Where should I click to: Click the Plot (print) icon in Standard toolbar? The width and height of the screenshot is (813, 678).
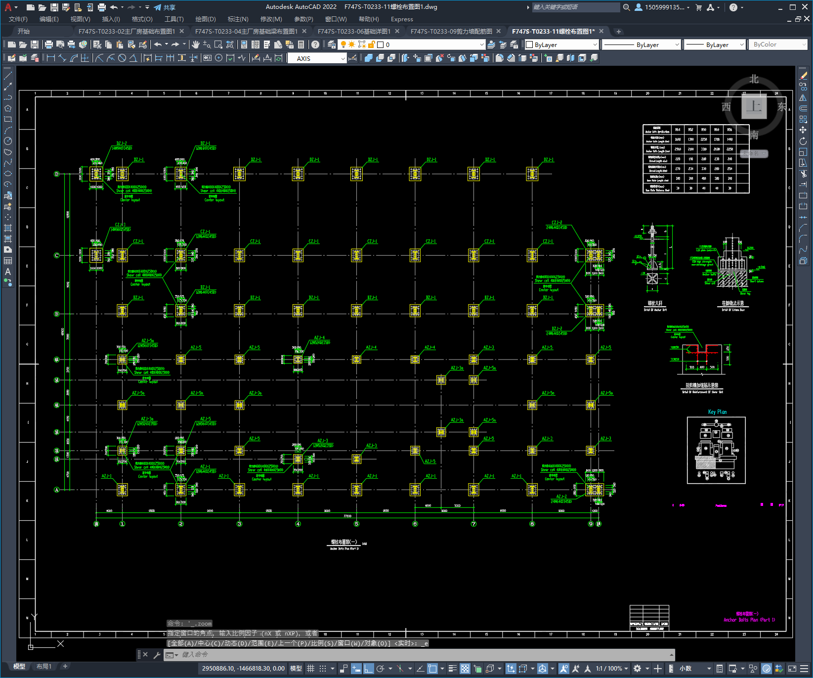pyautogui.click(x=49, y=45)
